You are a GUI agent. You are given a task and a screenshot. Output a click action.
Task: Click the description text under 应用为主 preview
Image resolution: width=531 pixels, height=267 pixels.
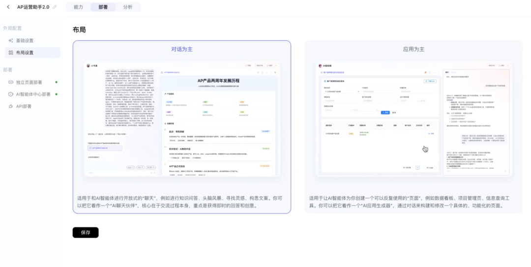pos(413,202)
